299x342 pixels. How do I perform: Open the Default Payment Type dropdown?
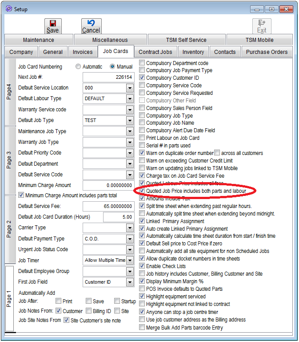pyautogui.click(x=130, y=239)
